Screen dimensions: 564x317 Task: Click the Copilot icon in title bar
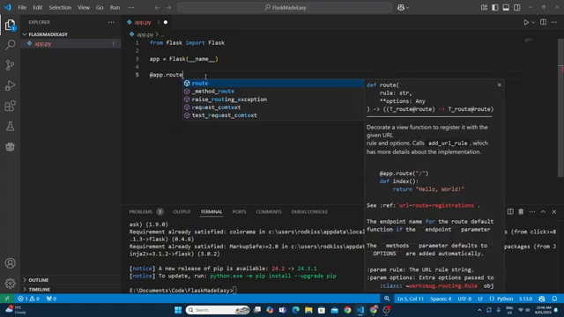click(x=401, y=7)
